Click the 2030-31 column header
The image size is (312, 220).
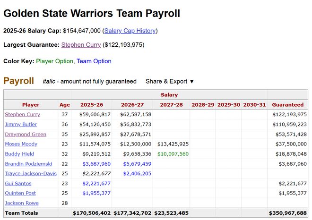254,104
